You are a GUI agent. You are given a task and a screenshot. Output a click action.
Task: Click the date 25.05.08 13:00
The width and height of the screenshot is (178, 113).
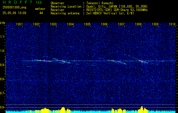click(14, 13)
